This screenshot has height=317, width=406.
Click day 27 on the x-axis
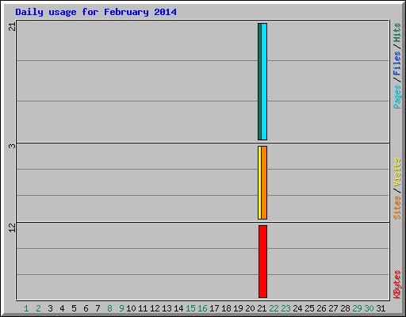coord(333,308)
